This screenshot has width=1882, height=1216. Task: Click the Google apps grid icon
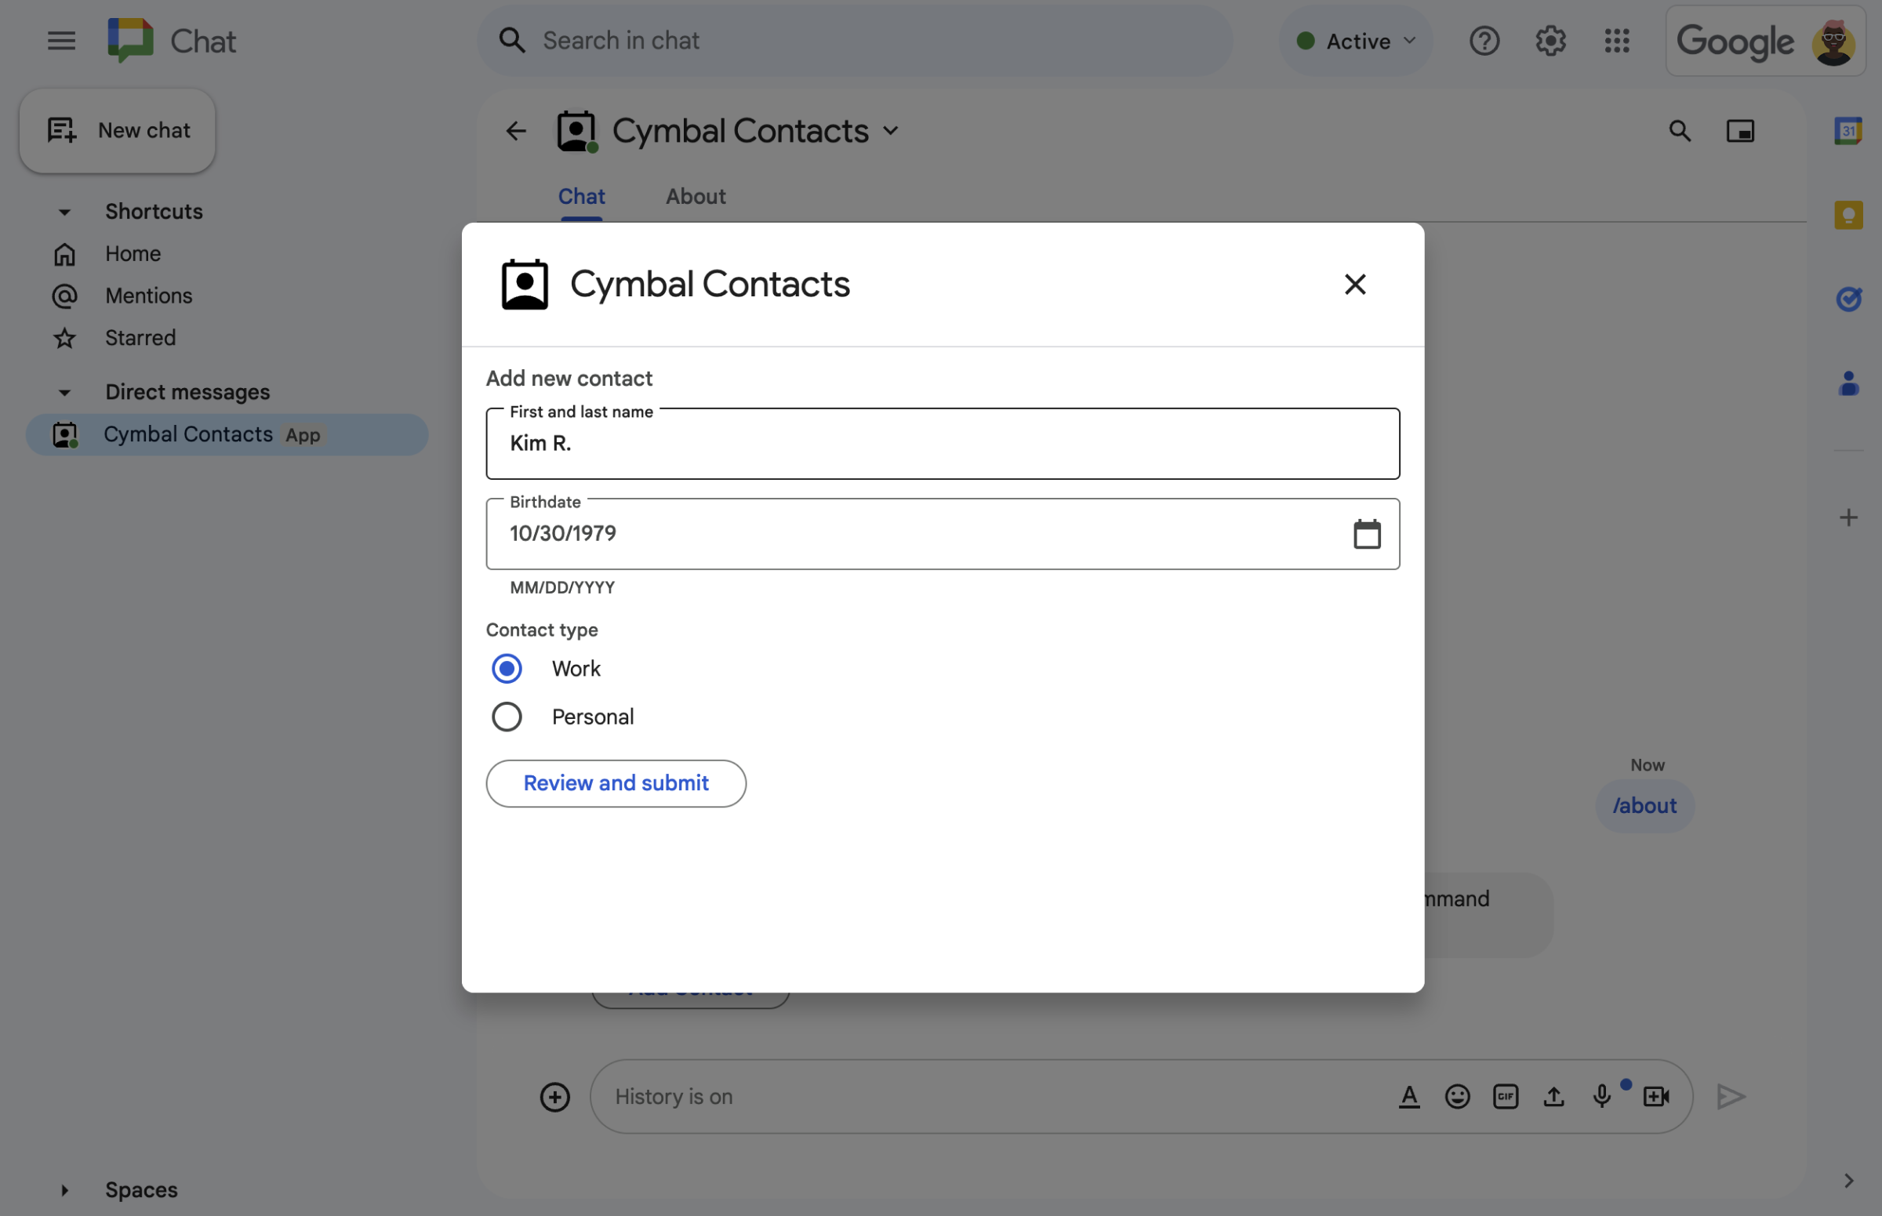click(x=1617, y=40)
